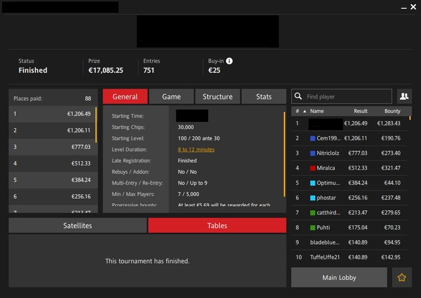The width and height of the screenshot is (421, 298).
Task: Close the tournament lobby window
Action: 413,7
